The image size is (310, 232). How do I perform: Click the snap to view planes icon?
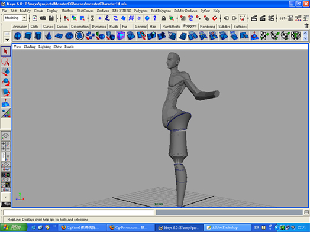point(206,18)
